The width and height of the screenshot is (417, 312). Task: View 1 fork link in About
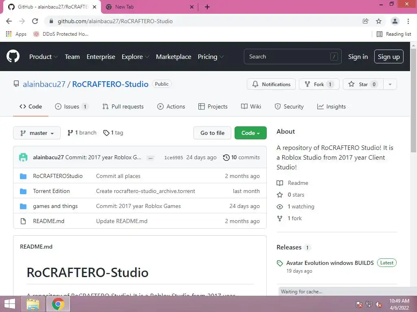tap(290, 218)
